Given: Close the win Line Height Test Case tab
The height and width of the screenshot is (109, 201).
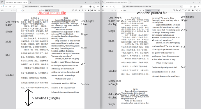Looking at the screenshot, I should tap(127, 2).
